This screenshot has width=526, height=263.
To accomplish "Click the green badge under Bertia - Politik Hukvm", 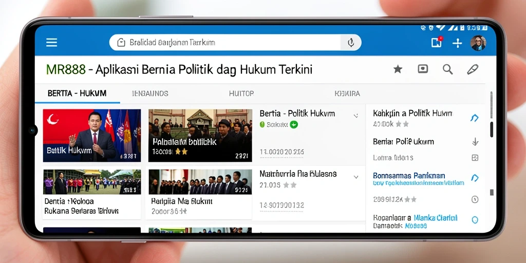I will [x=294, y=124].
